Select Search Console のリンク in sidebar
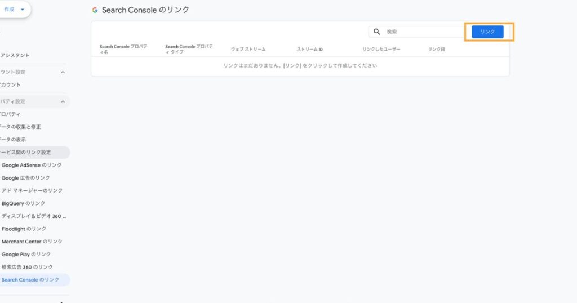The width and height of the screenshot is (577, 303). click(34, 280)
